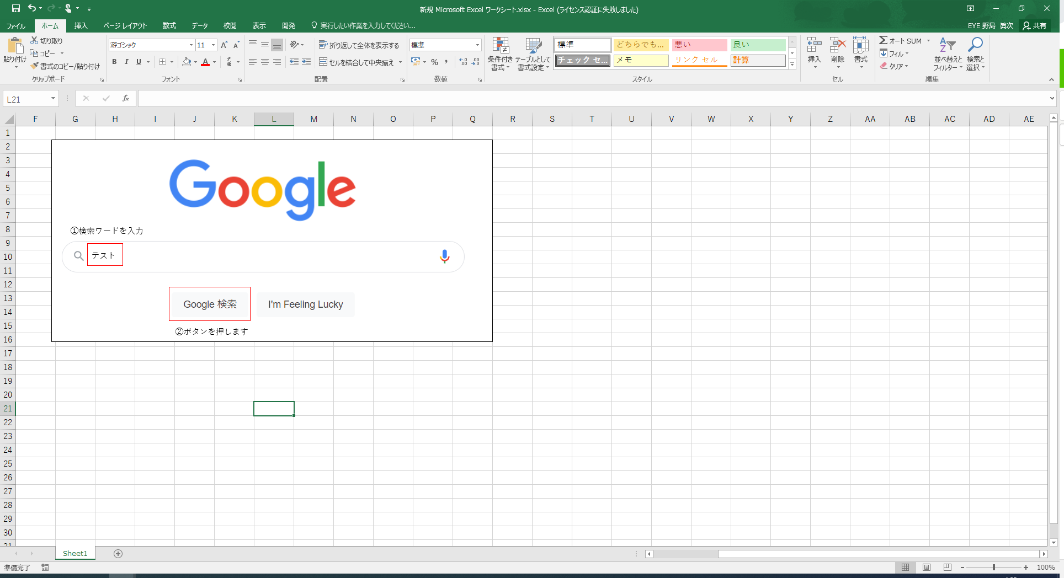
Task: Select the Sheet1 tab
Action: pyautogui.click(x=75, y=554)
